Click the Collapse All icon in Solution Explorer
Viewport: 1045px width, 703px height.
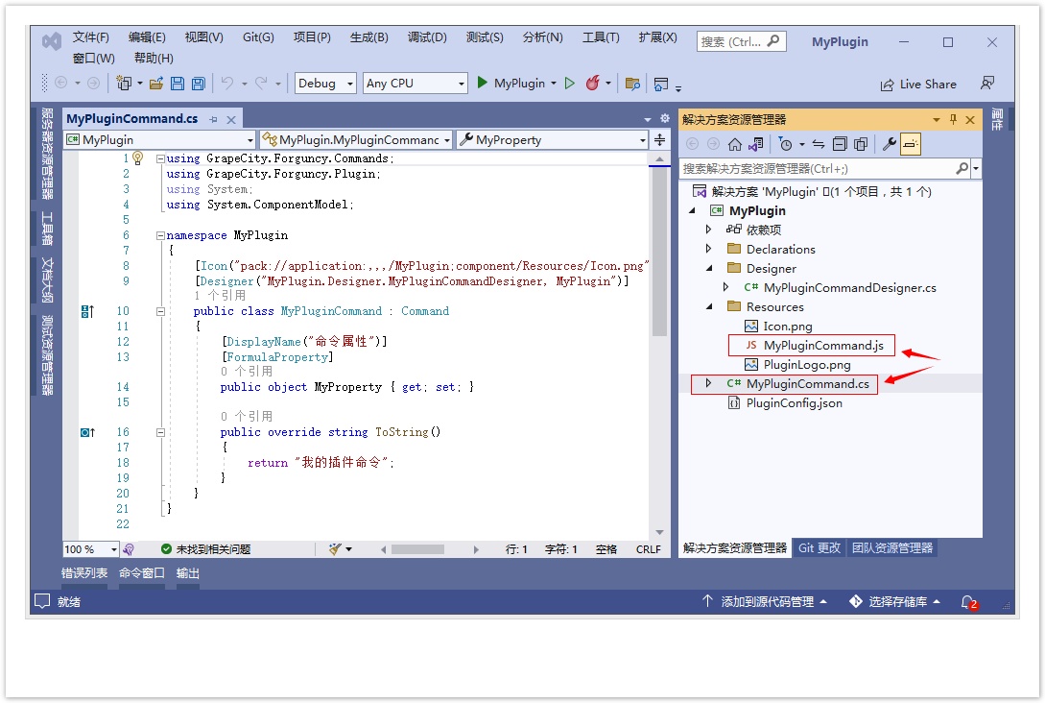pos(840,144)
